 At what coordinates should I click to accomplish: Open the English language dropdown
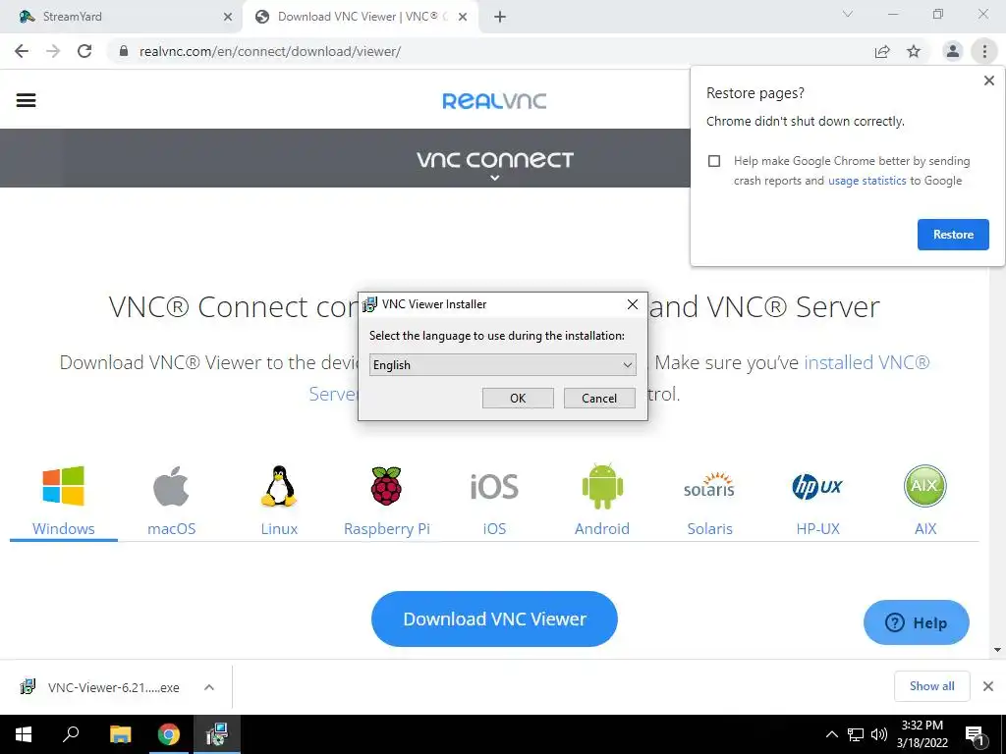pos(502,365)
